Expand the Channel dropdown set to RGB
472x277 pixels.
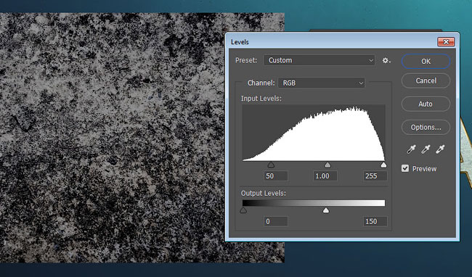[322, 83]
